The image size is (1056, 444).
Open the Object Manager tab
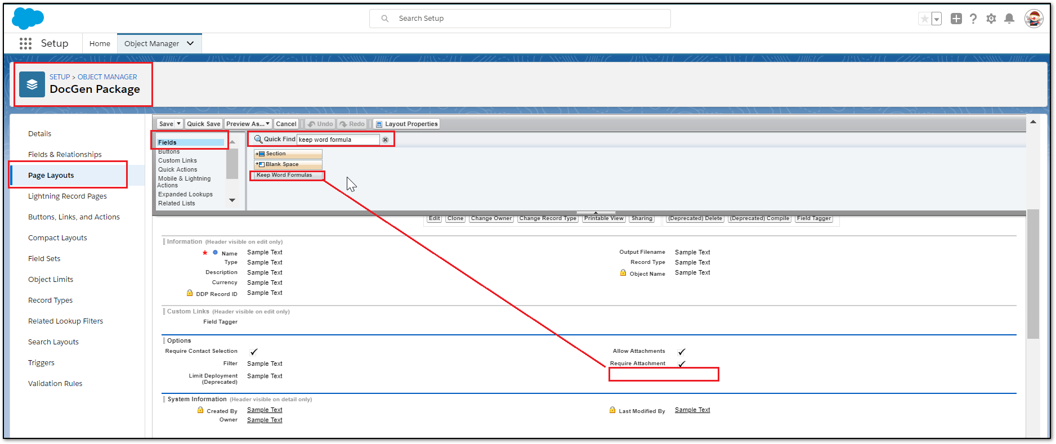(152, 43)
